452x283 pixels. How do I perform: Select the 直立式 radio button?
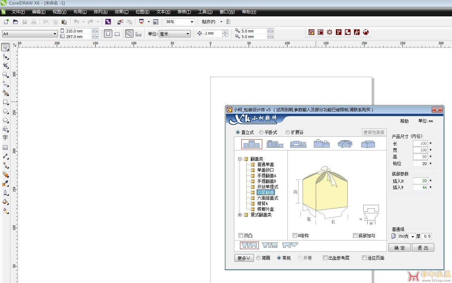tap(244, 132)
